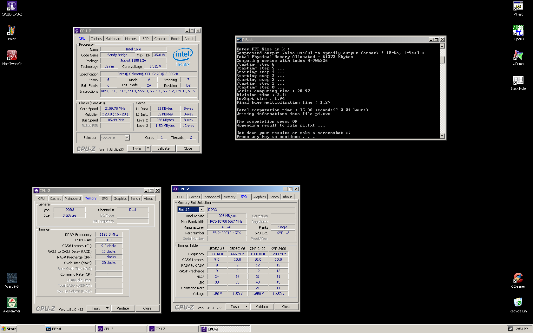533x333 pixels.
Task: Click the clock showing 2:53 PM
Action: 522,329
